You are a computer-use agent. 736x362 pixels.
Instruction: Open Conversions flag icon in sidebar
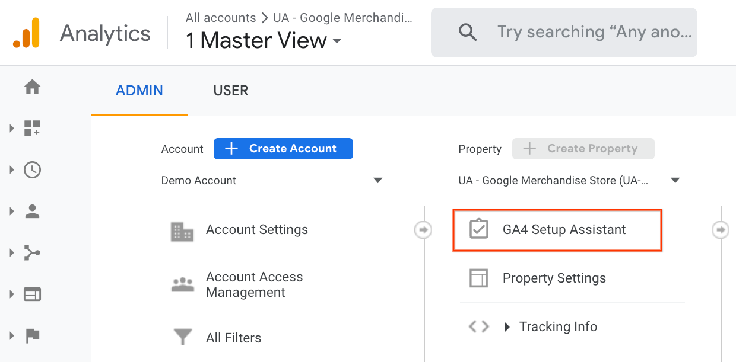point(32,336)
